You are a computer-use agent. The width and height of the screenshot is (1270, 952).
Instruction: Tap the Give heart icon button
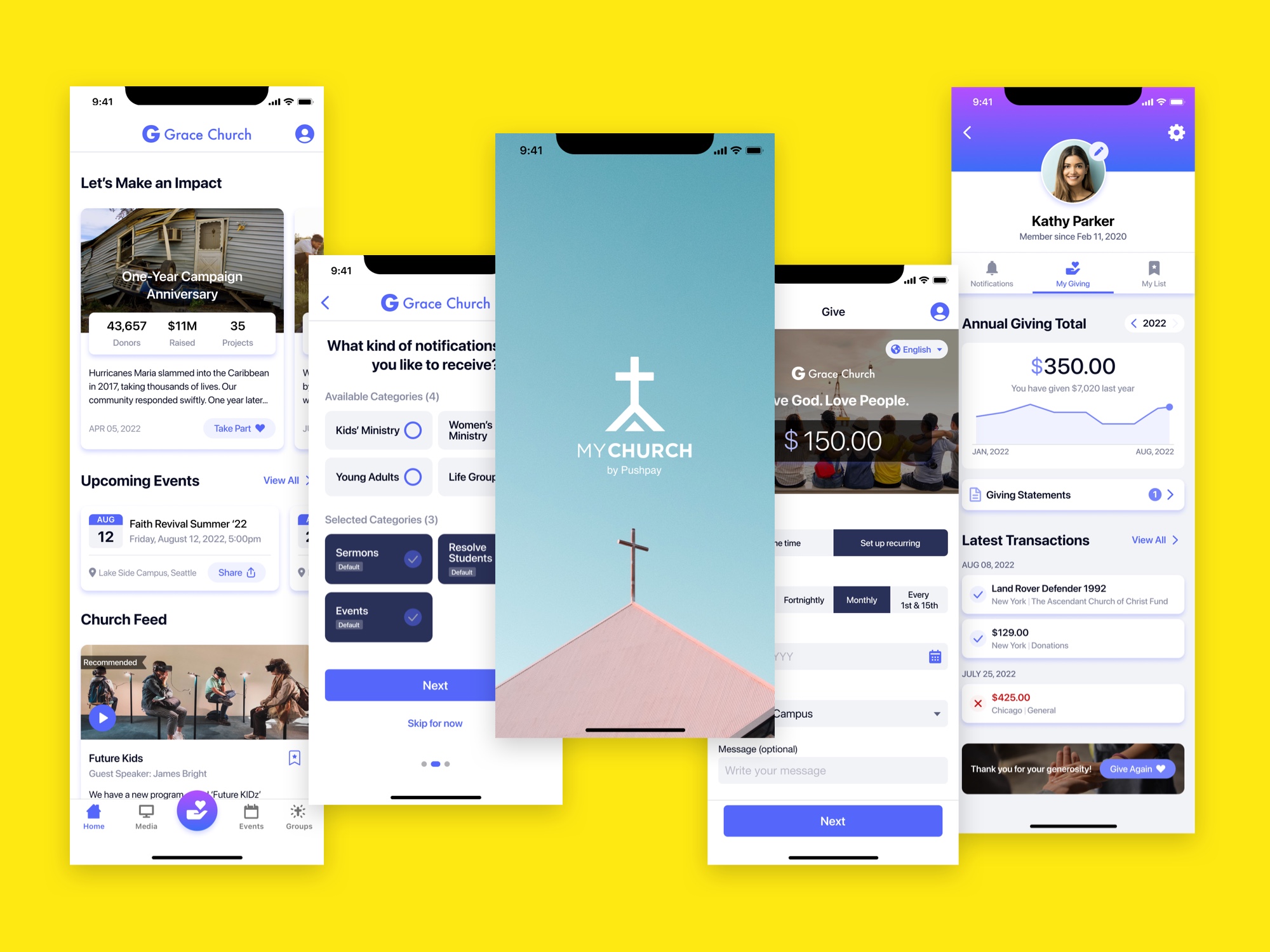(x=197, y=810)
